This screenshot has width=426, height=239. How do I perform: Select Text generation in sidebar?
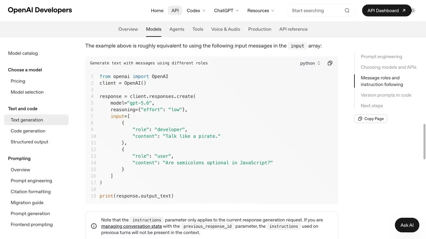pos(36,120)
